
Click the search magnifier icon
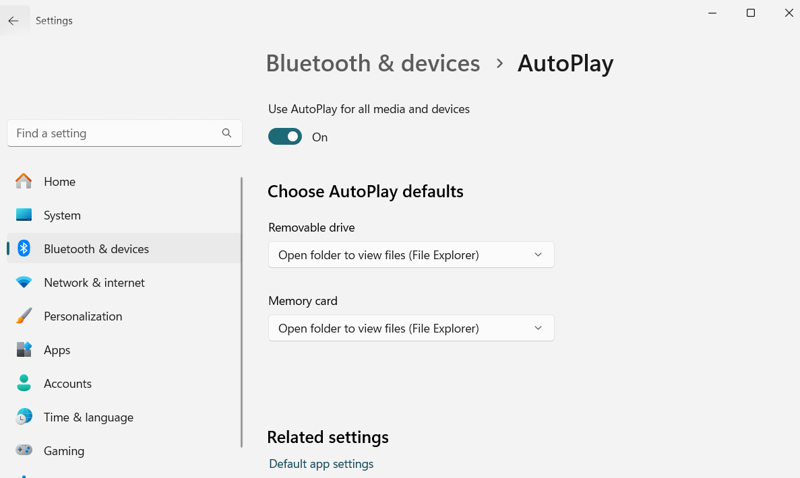click(x=226, y=133)
